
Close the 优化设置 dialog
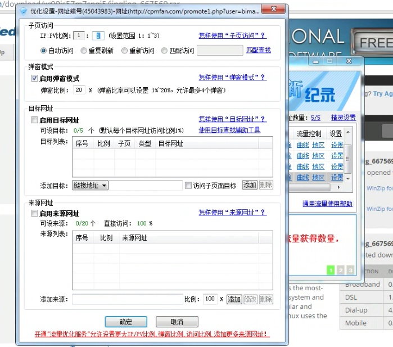[x=273, y=9]
